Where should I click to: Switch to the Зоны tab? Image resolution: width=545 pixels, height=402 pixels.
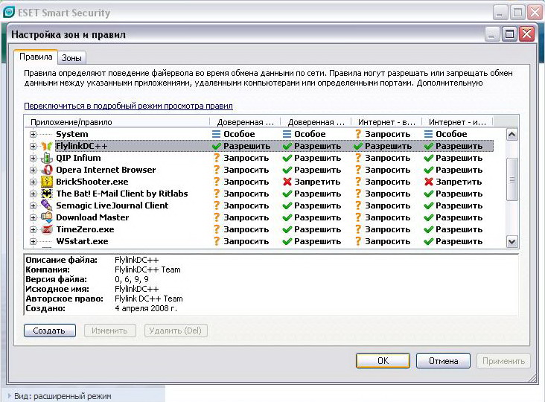71,58
